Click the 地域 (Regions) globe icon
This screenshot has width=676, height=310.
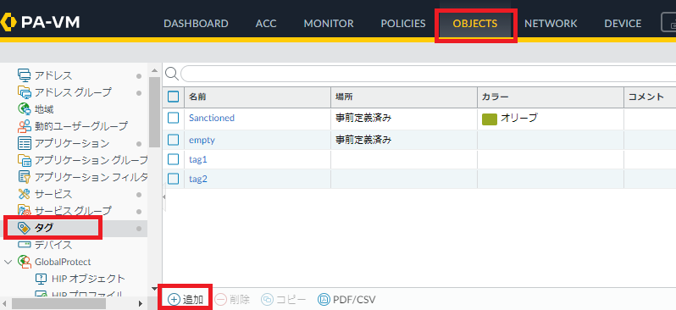(25, 109)
